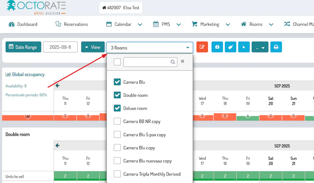
Task: Go back with Global occupancy left arrow
Action: coord(57,86)
